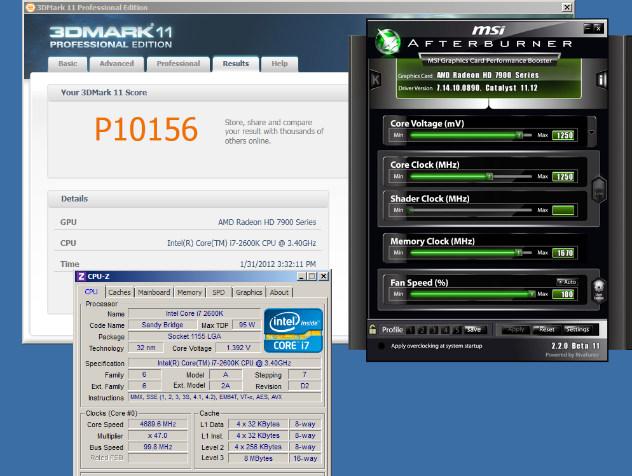Adjust the Shader Clock slider handle
Image resolution: width=632 pixels, height=476 pixels.
[410, 210]
